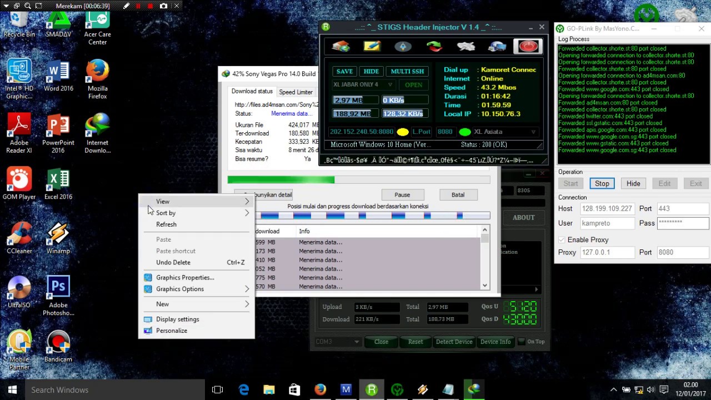Open Winamp desktop icon
711x400 pixels.
click(x=58, y=238)
